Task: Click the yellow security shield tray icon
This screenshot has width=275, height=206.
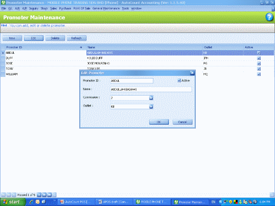Action: click(x=230, y=202)
